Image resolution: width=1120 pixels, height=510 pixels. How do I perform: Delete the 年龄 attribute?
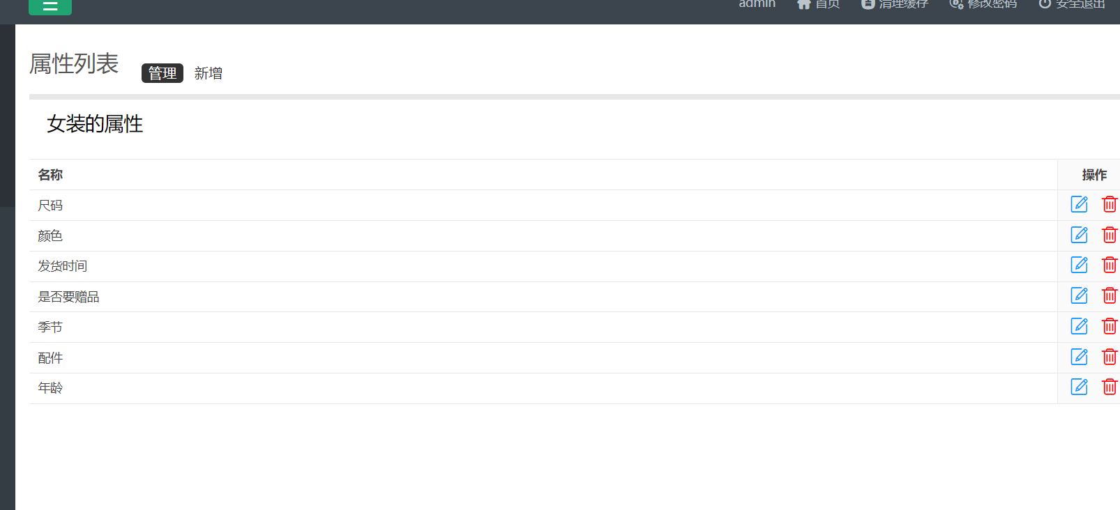point(1109,387)
